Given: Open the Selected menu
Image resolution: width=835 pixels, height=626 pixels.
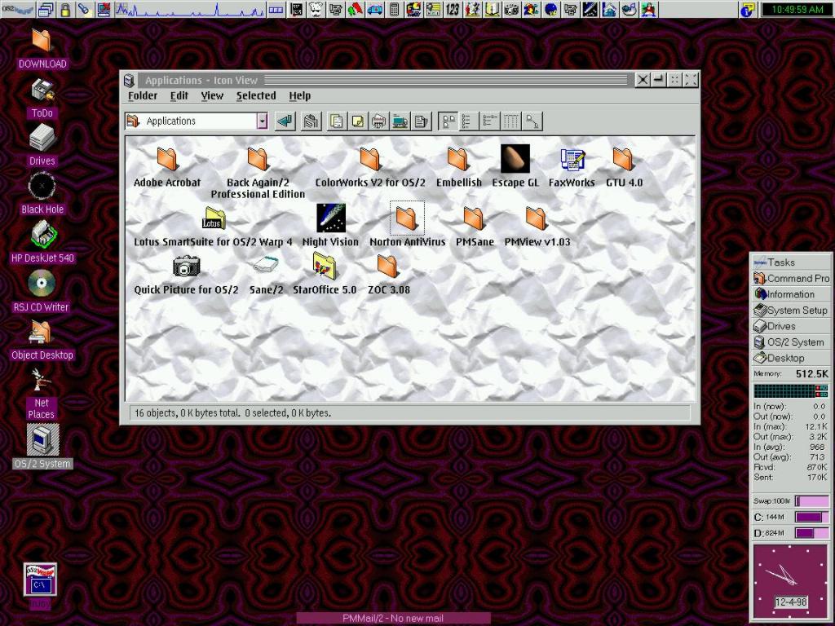Looking at the screenshot, I should (256, 96).
